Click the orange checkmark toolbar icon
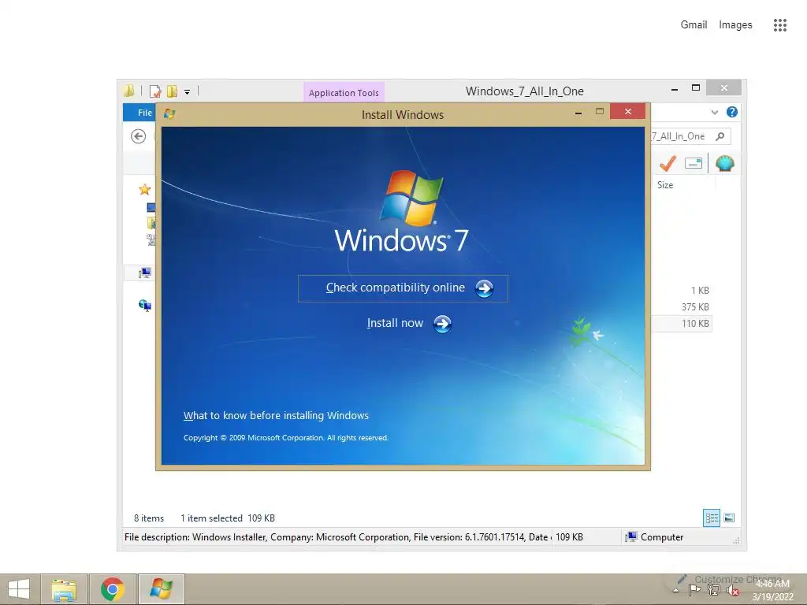 coord(668,164)
